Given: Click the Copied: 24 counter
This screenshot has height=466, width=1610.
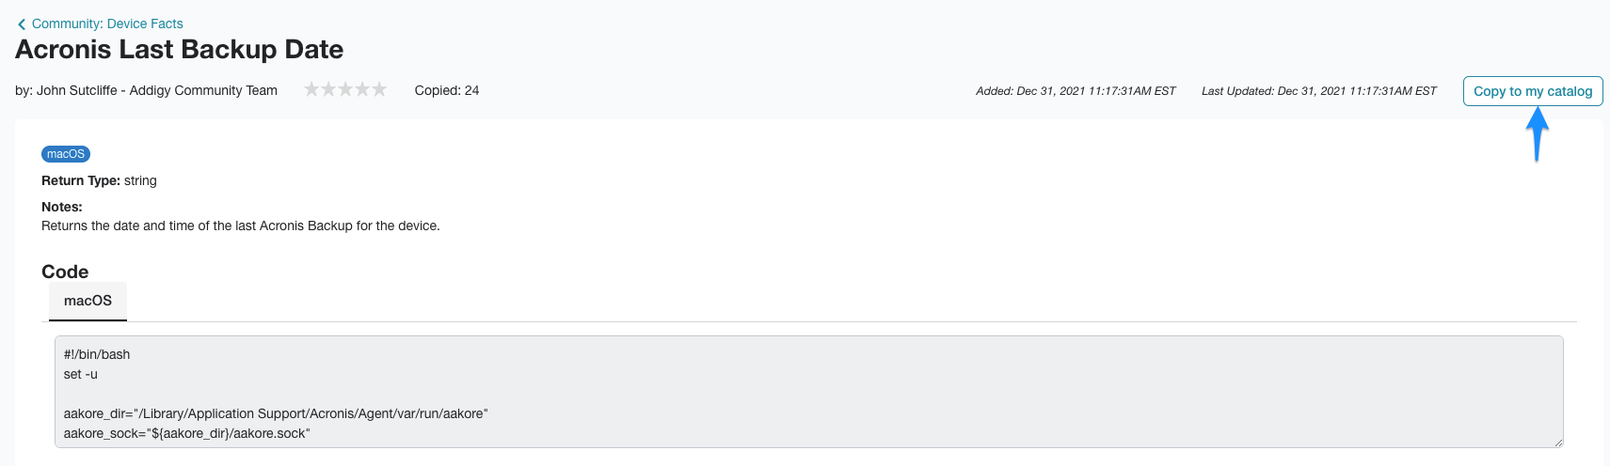Looking at the screenshot, I should pyautogui.click(x=447, y=90).
